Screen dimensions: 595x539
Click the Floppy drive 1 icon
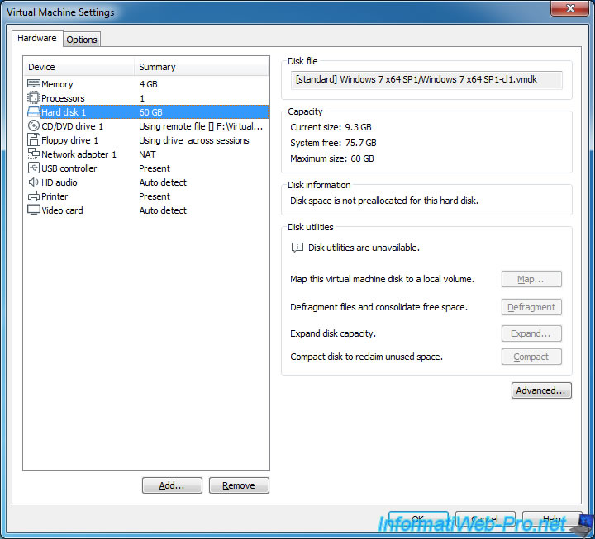pos(34,140)
